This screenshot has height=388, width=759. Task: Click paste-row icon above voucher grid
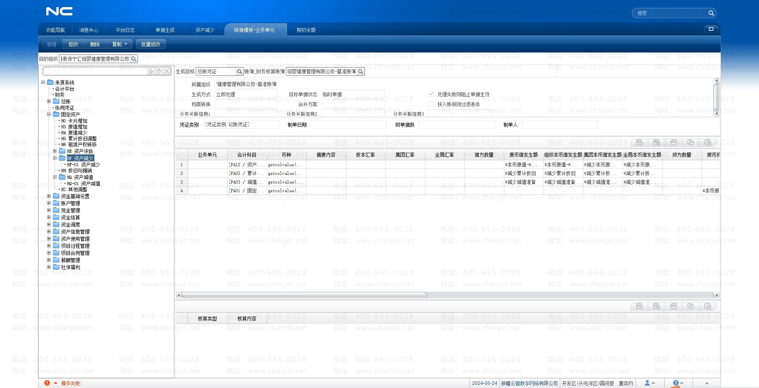tap(708, 142)
